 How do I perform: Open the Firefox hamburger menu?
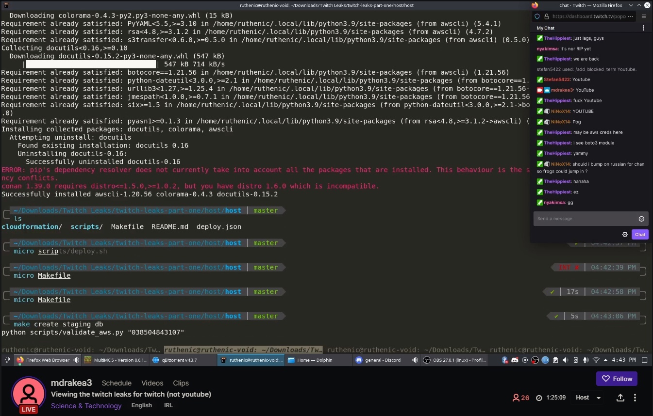644,16
